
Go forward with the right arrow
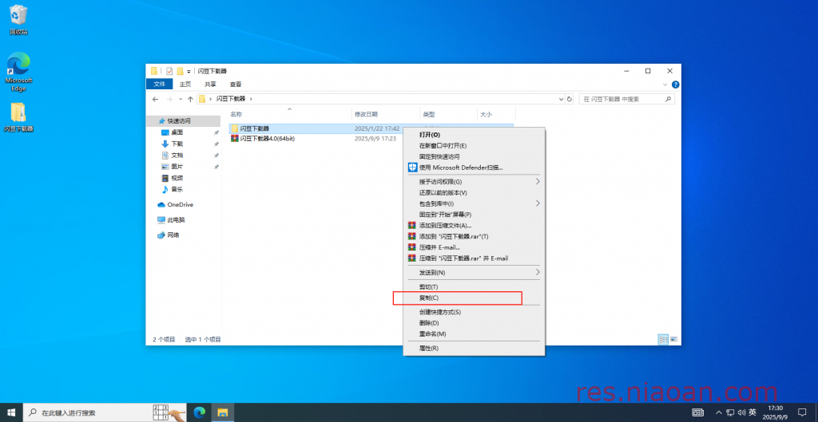[x=169, y=99]
